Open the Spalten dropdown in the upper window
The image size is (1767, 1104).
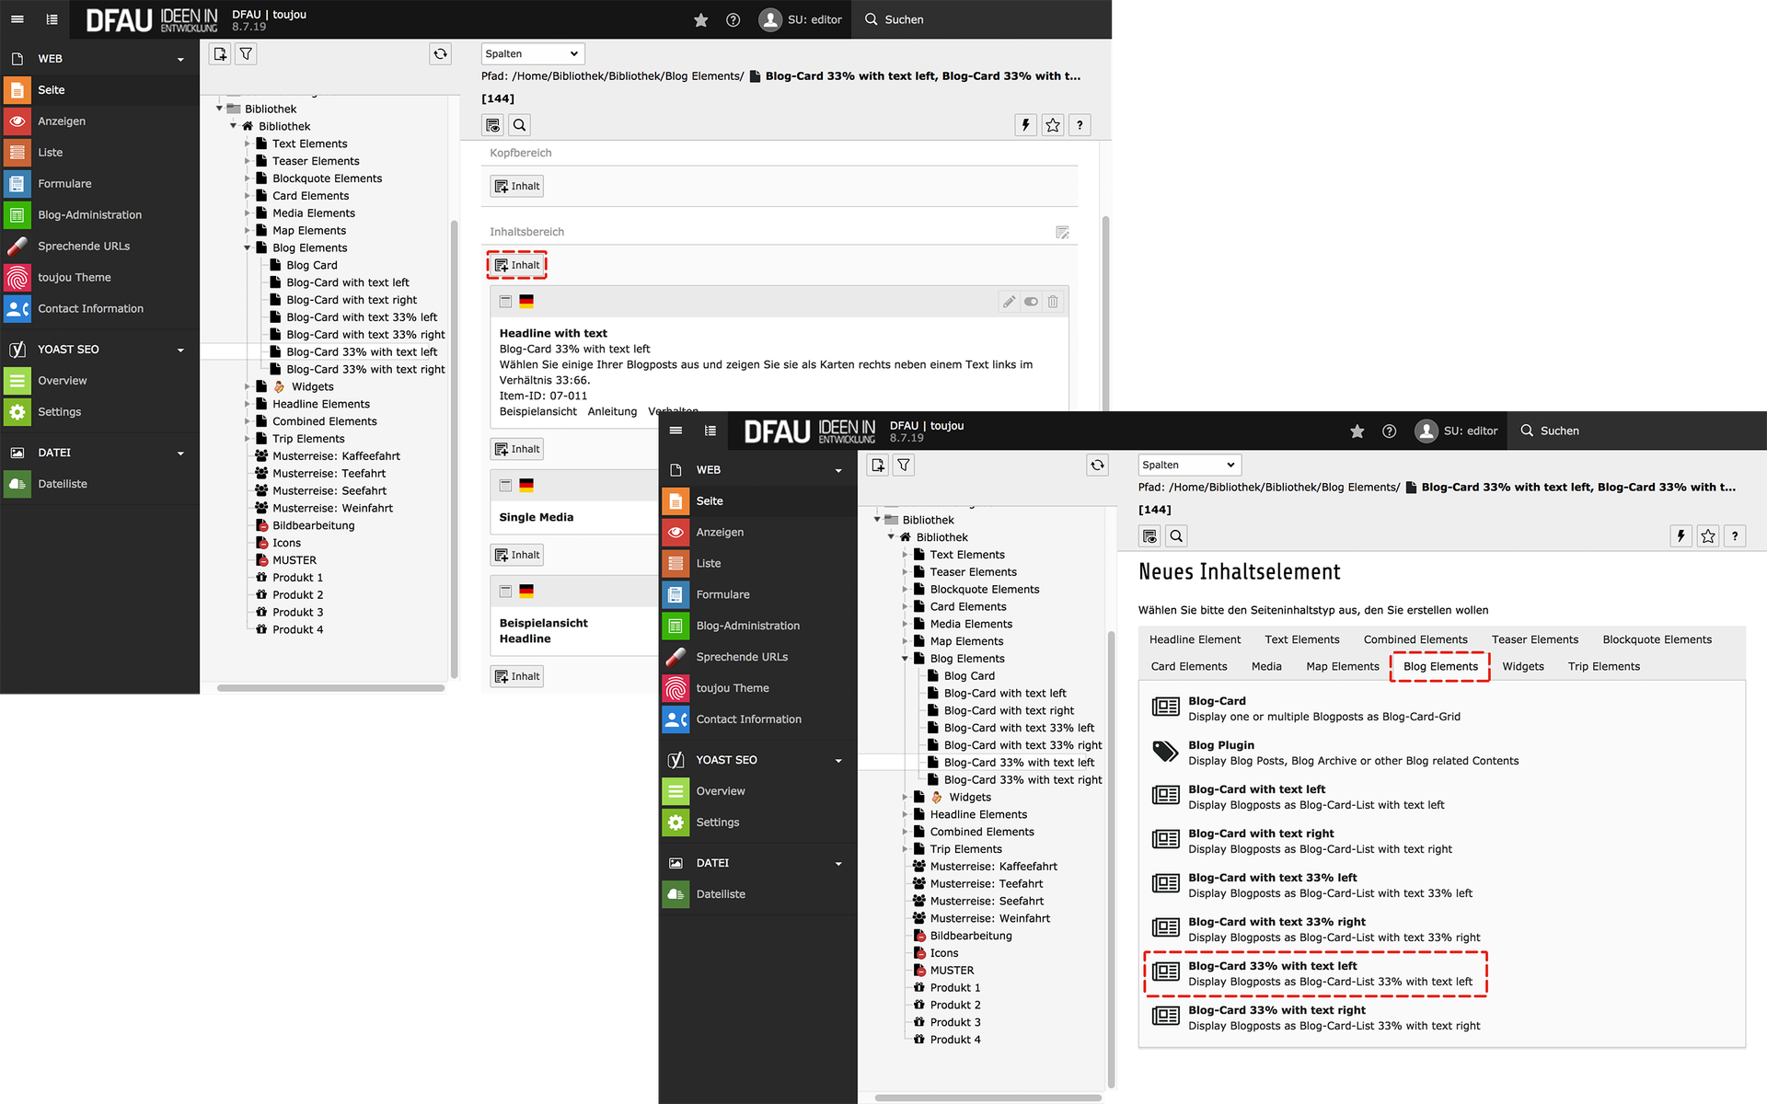pos(532,53)
